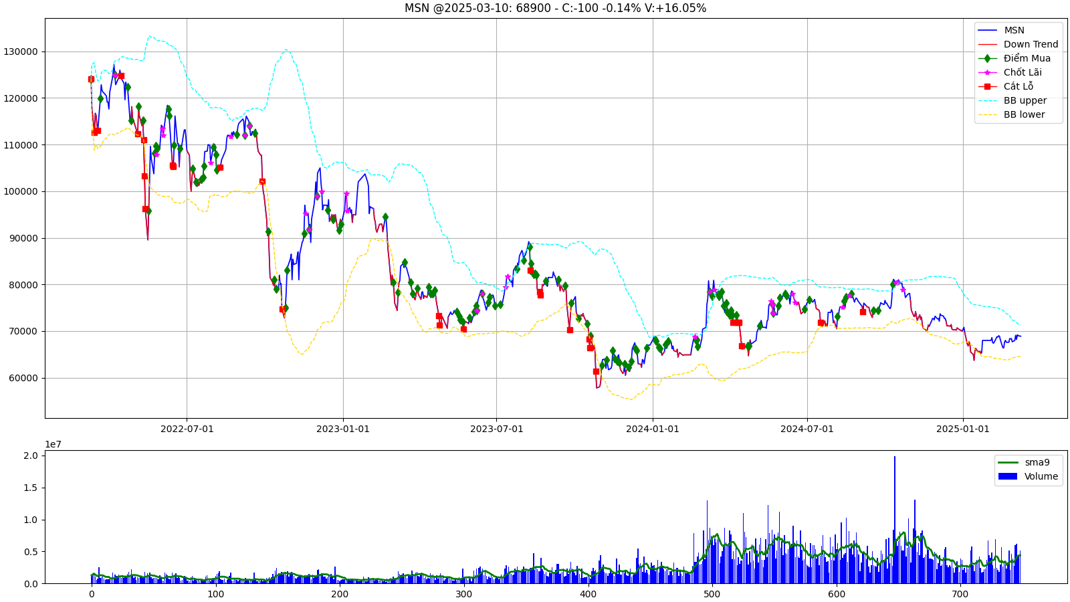1070x602 pixels.
Task: Select the BB lower legend entry
Action: coord(1011,114)
